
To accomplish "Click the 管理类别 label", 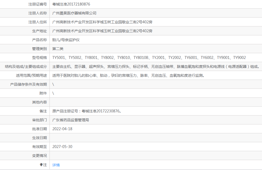I will tap(40, 49).
